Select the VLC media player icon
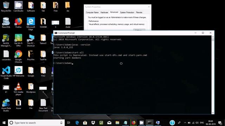 coord(18,89)
